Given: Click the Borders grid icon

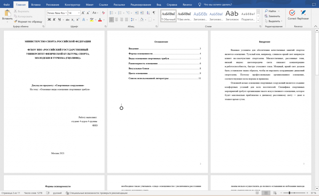Looking at the screenshot, I should pyautogui.click(x=150, y=20).
